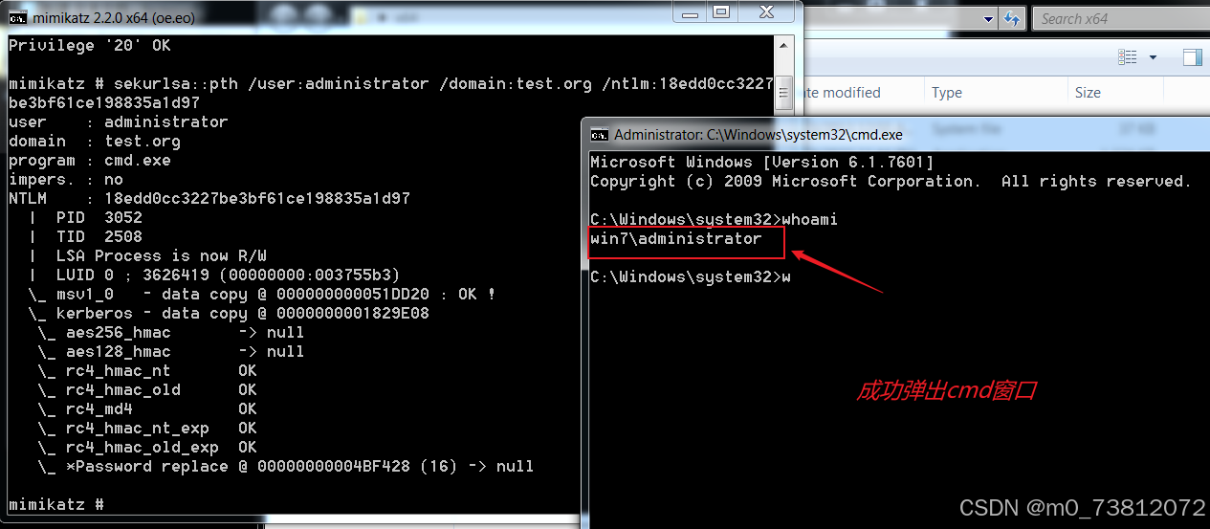Click the mimikatz window title bar icon
This screenshot has width=1210, height=529.
coord(16,18)
